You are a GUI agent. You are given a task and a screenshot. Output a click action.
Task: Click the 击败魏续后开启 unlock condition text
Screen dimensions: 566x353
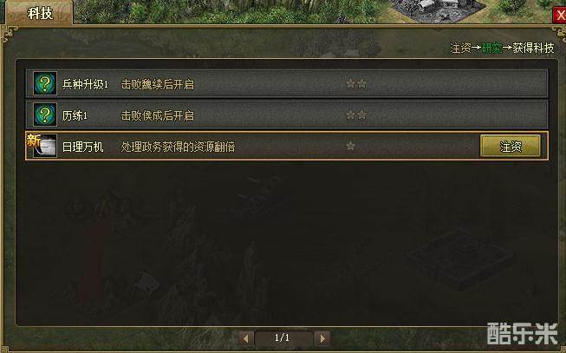coord(158,84)
